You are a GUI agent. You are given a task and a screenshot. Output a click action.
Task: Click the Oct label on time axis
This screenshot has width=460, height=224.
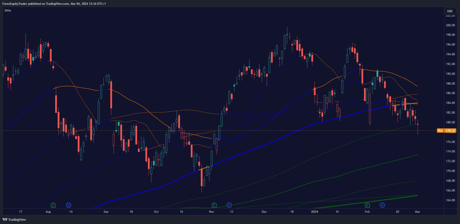click(156, 212)
